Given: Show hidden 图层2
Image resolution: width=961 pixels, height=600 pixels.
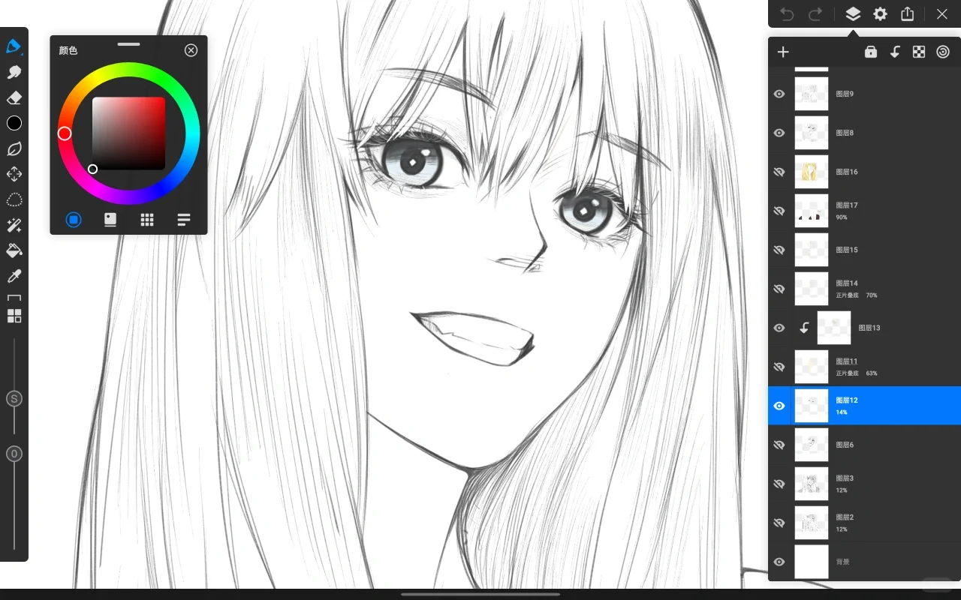Looking at the screenshot, I should [779, 523].
